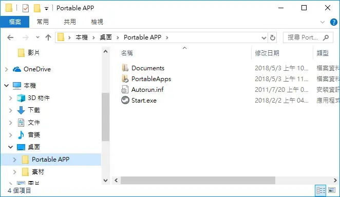Sort files by 修改日期 column
The width and height of the screenshot is (340, 197).
[x=267, y=53]
